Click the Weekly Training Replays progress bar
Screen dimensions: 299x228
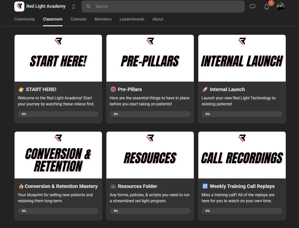point(242,211)
